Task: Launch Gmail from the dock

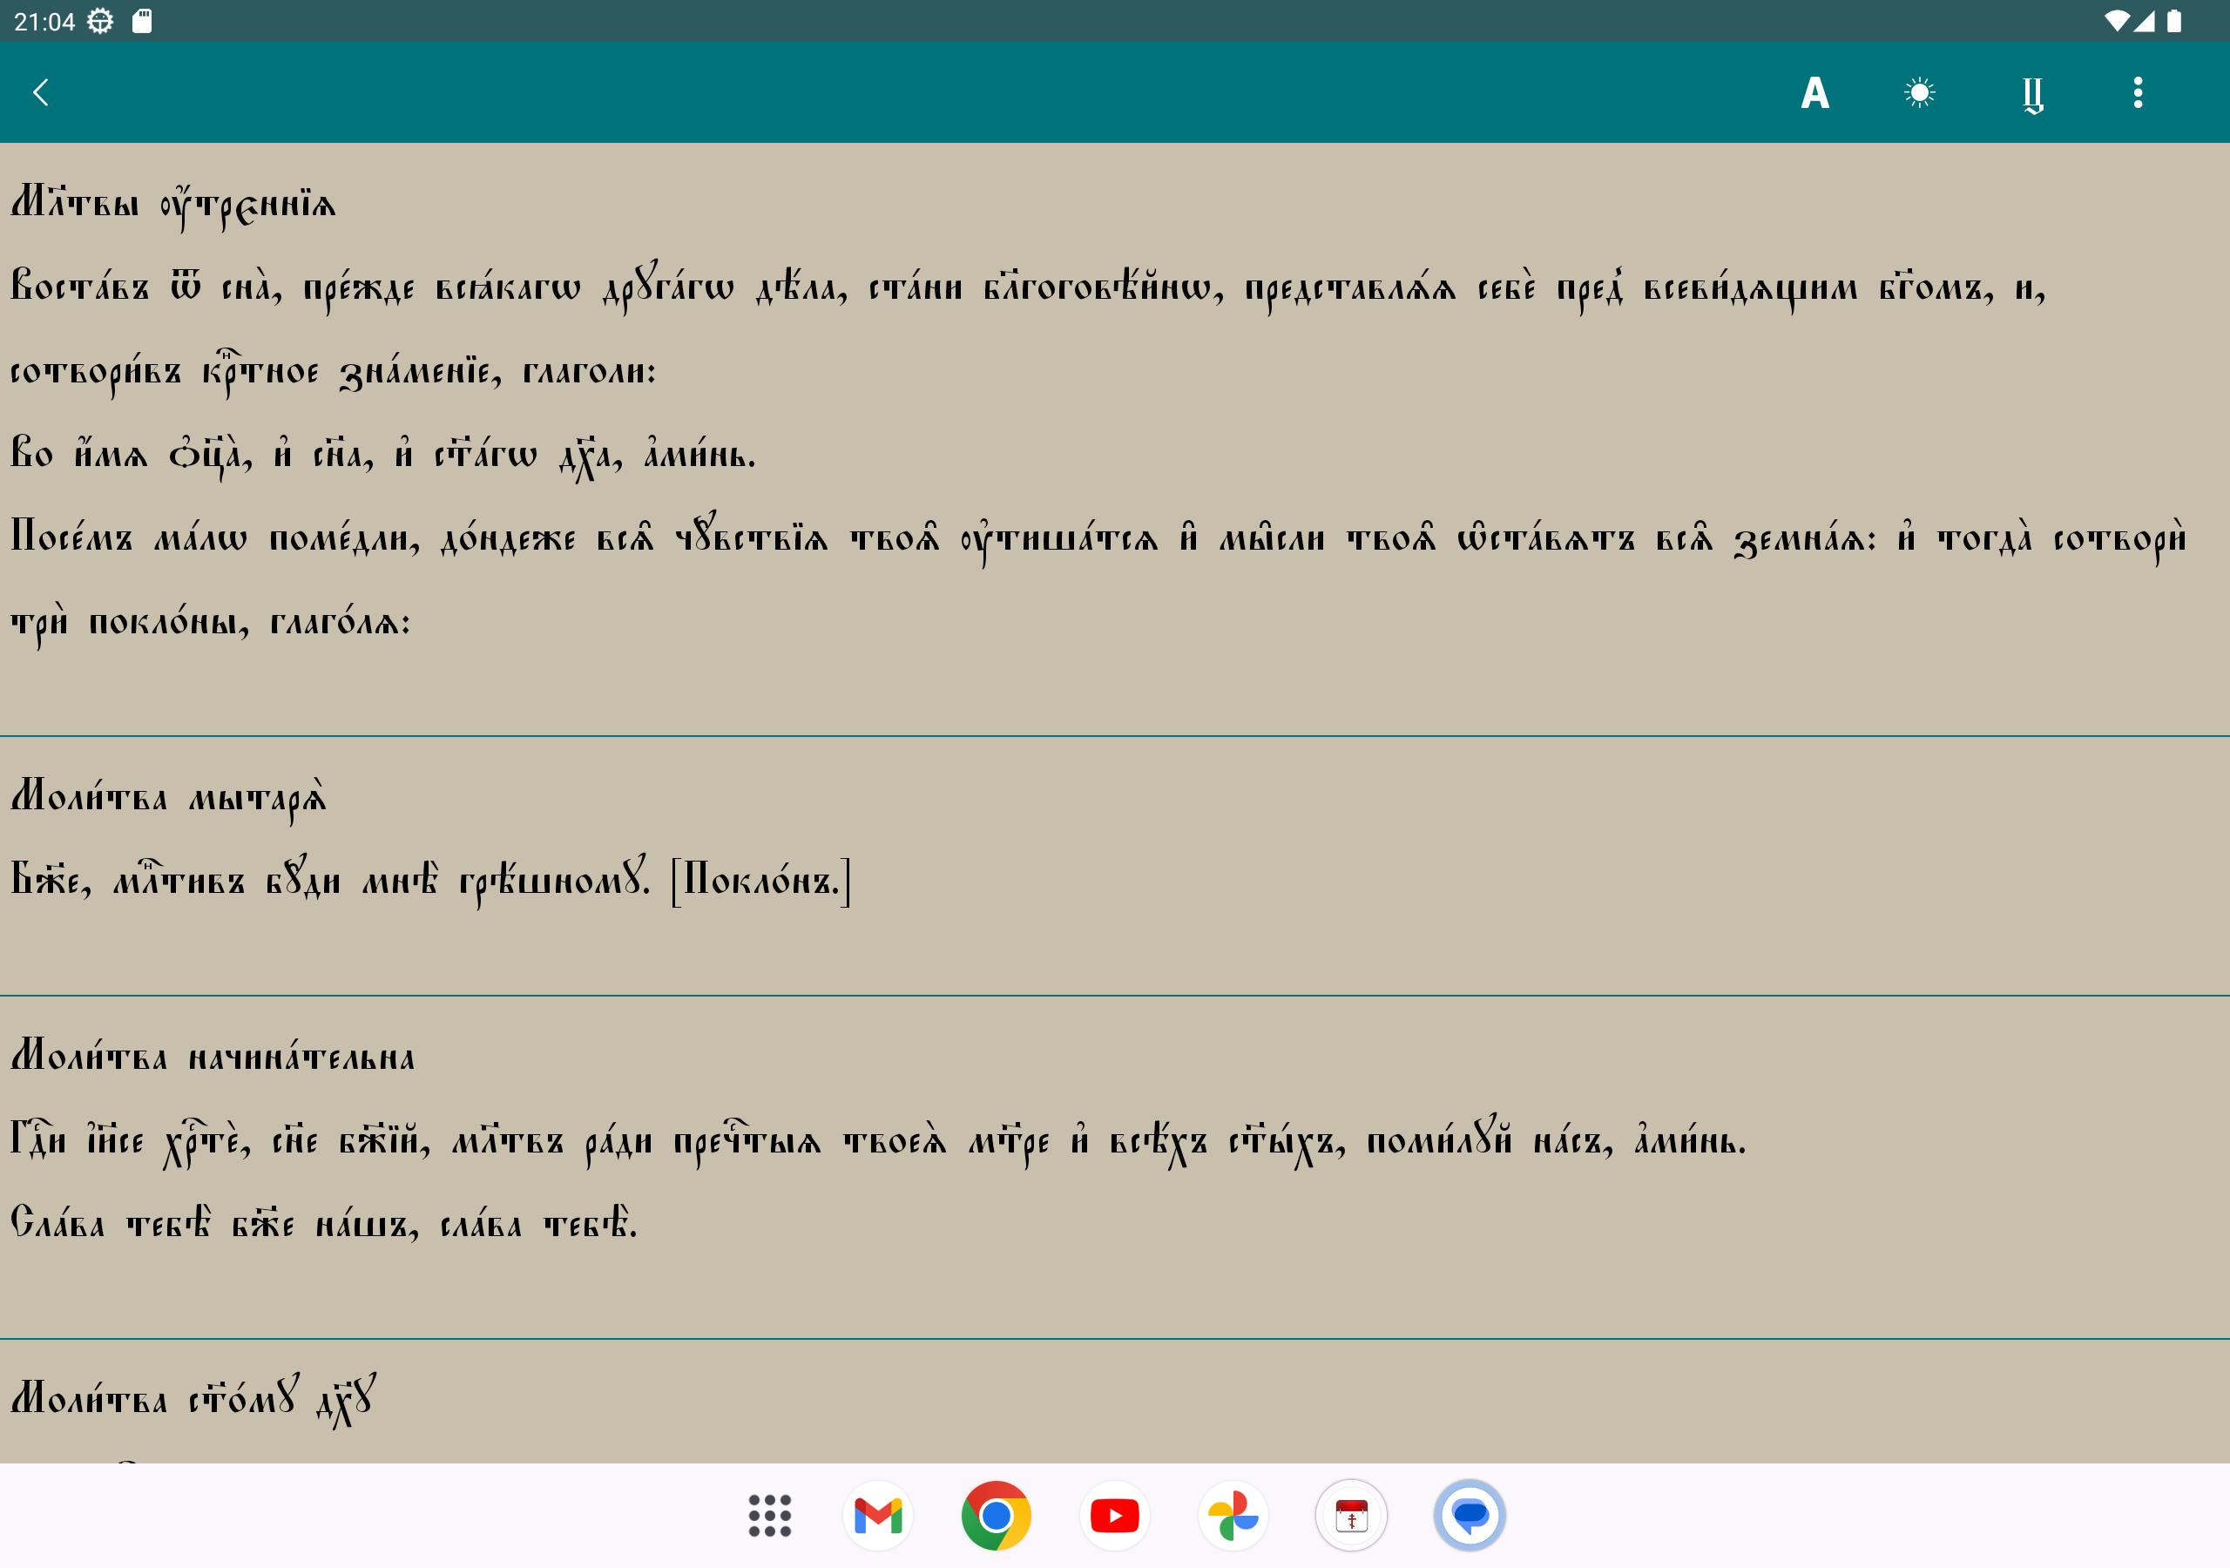Action: point(878,1516)
